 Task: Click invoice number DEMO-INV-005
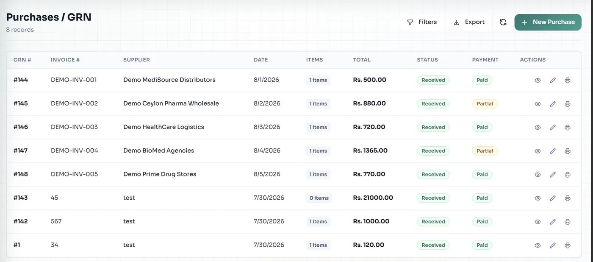coord(75,174)
